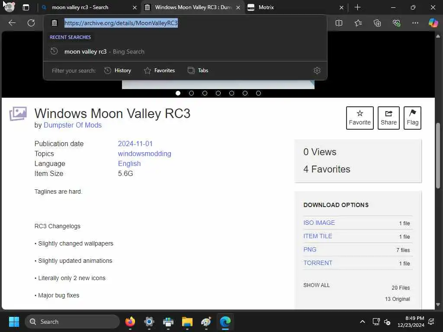443x332 pixels.
Task: Close the moon valley rc3 Search tab
Action: click(135, 8)
